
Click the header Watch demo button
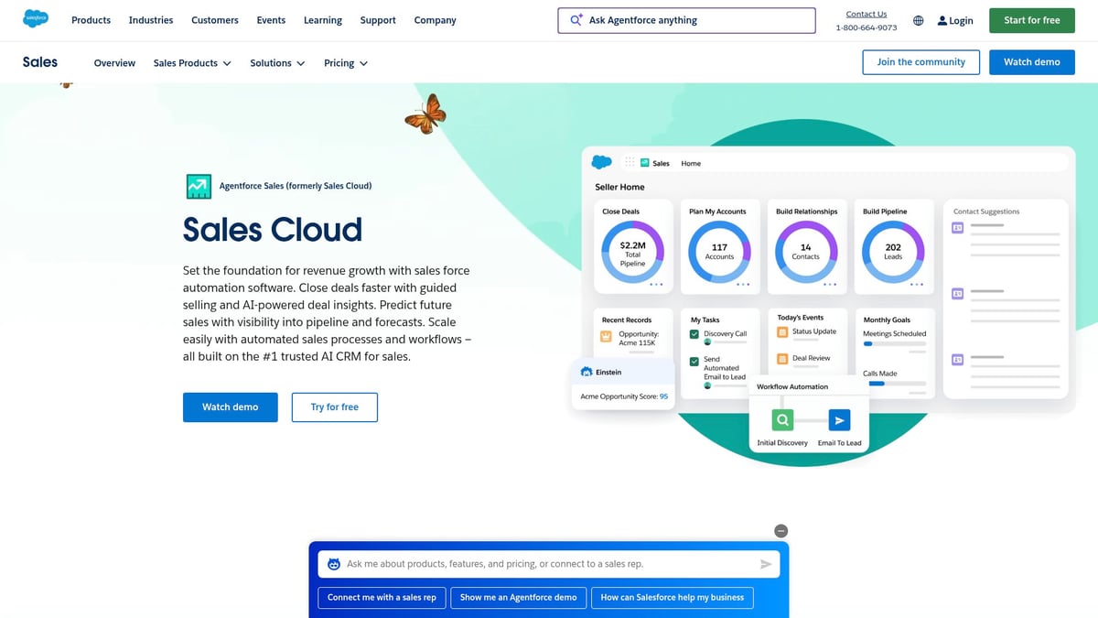tap(1032, 62)
